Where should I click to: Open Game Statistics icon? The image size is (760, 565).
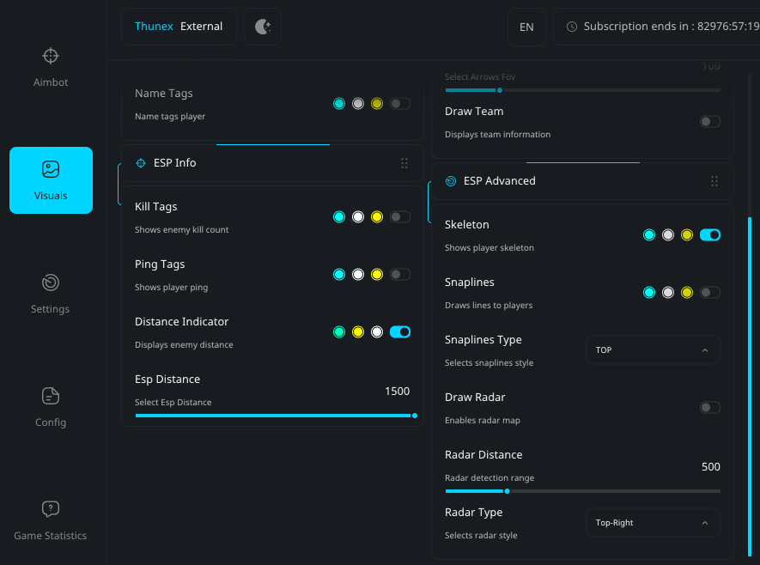click(51, 509)
